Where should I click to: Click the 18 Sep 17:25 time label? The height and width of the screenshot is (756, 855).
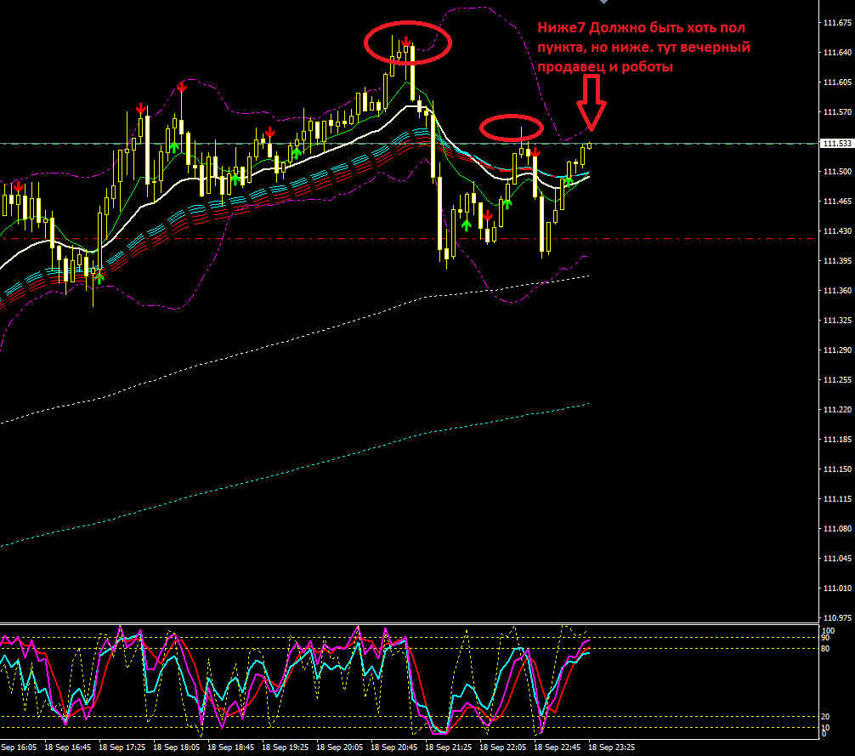122,747
